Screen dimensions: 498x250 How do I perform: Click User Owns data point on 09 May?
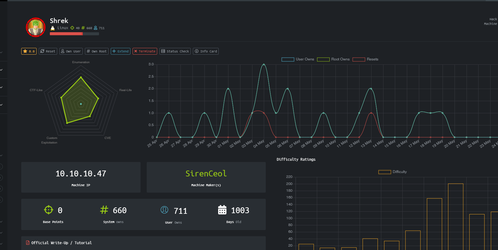323,113
